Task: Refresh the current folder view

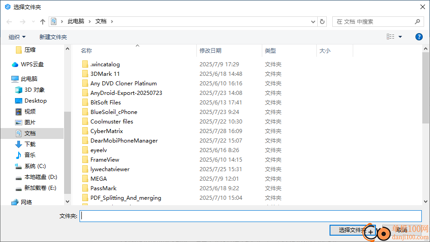Action: point(322,21)
